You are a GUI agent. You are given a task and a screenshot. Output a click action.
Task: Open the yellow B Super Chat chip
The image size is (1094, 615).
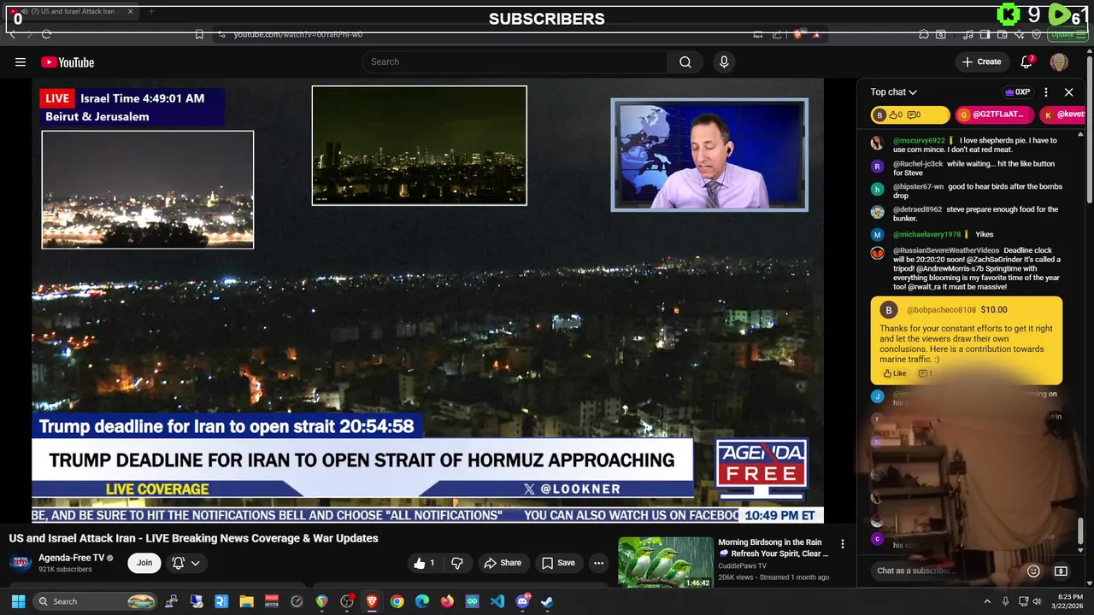tap(909, 114)
